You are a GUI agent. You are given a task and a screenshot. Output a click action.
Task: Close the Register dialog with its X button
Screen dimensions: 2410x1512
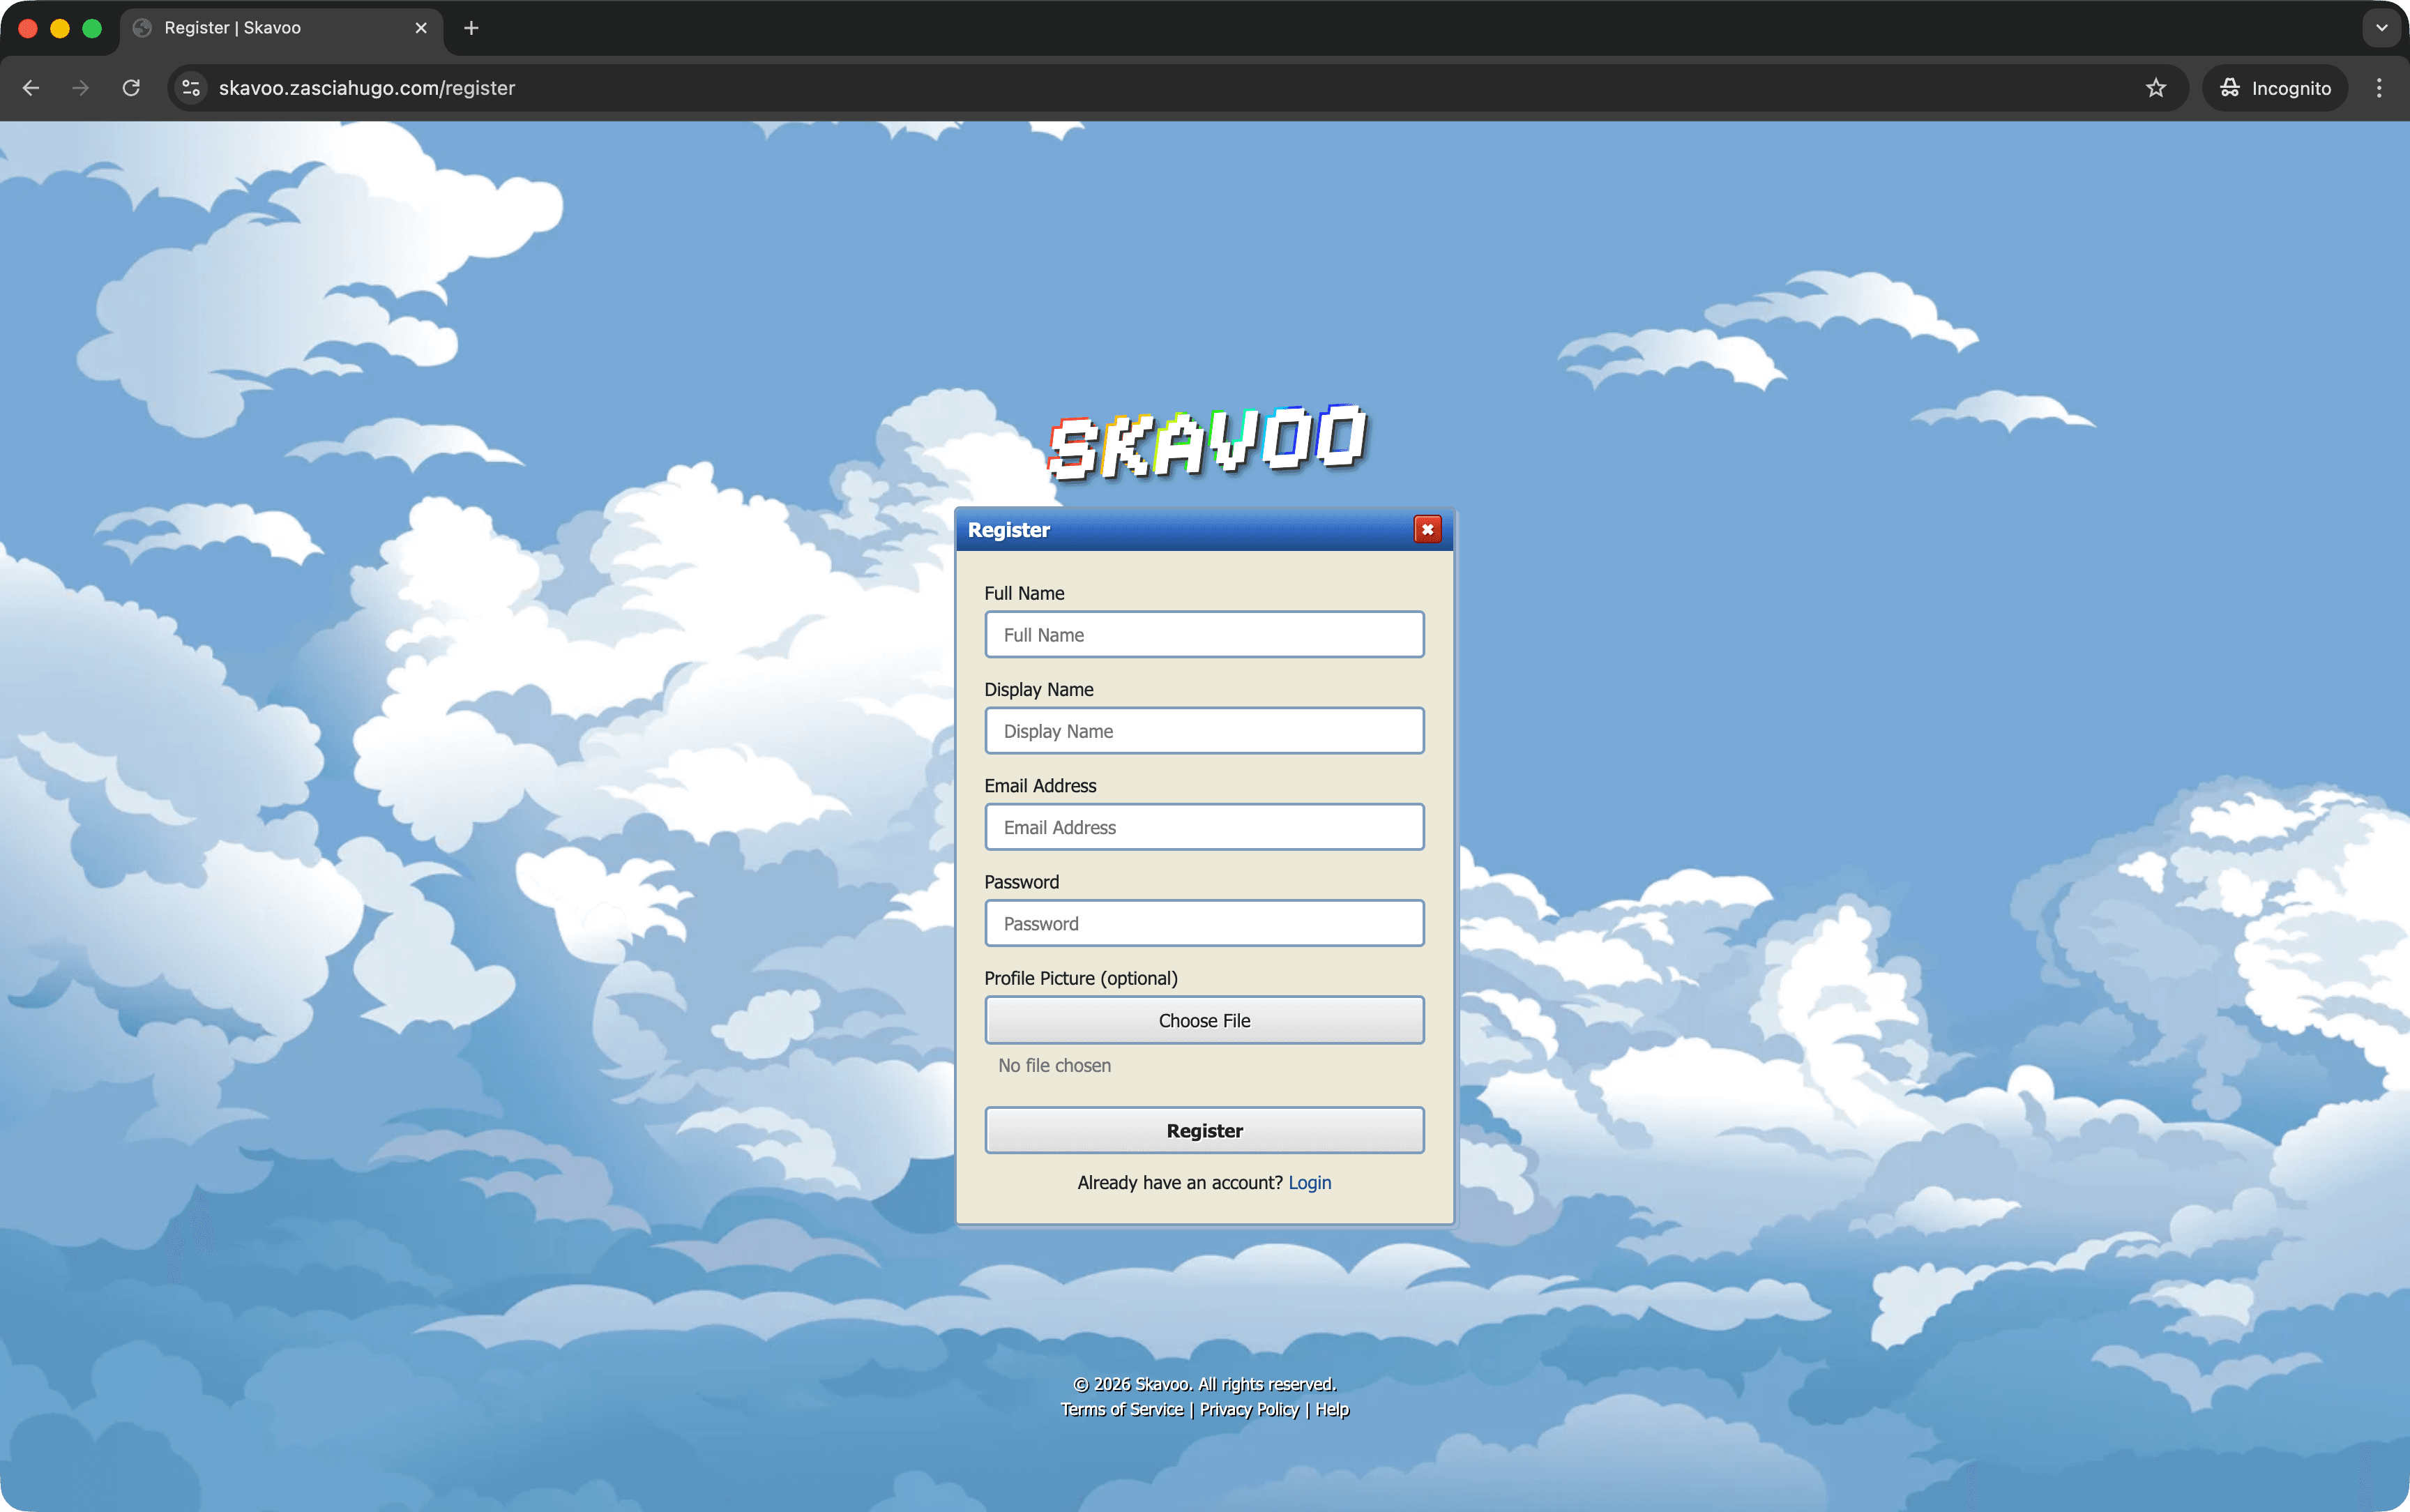(x=1427, y=529)
